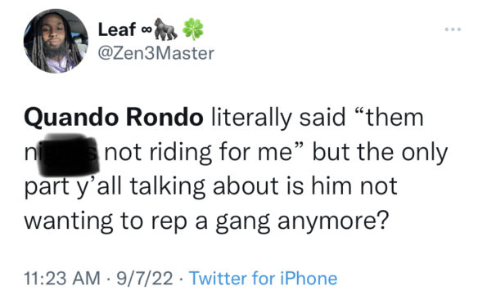Image resolution: width=487 pixels, height=304 pixels.
Task: Click the phrase "literally said"
Action: point(278,118)
